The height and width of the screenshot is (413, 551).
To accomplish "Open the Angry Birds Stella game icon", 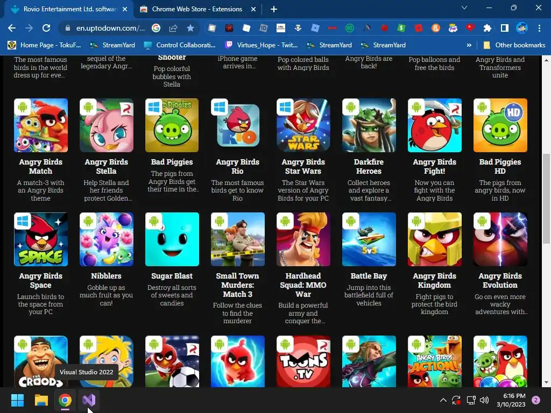I will [x=107, y=125].
